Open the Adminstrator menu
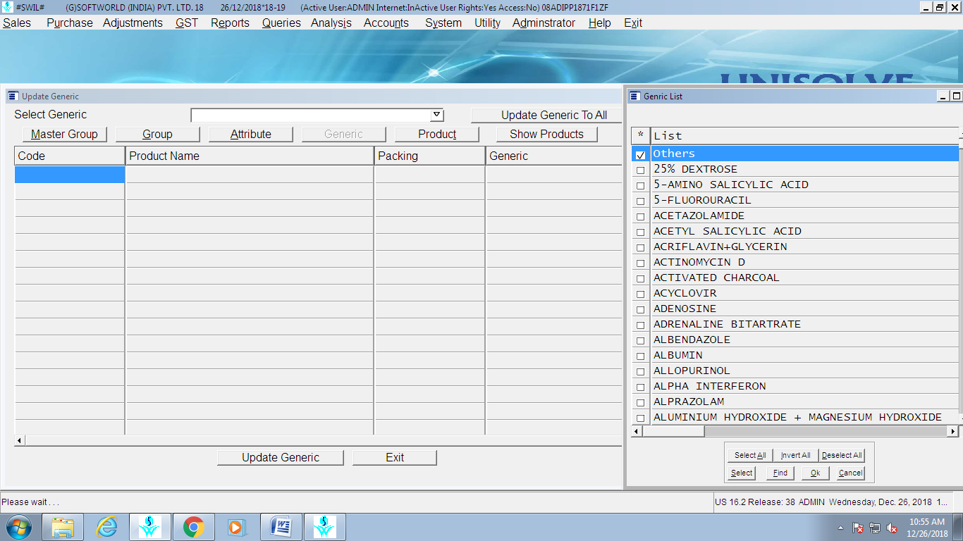963x541 pixels. [544, 23]
